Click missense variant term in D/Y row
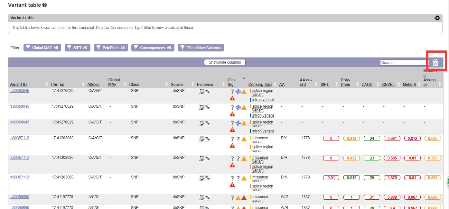The width and height of the screenshot is (449, 209). [260, 140]
